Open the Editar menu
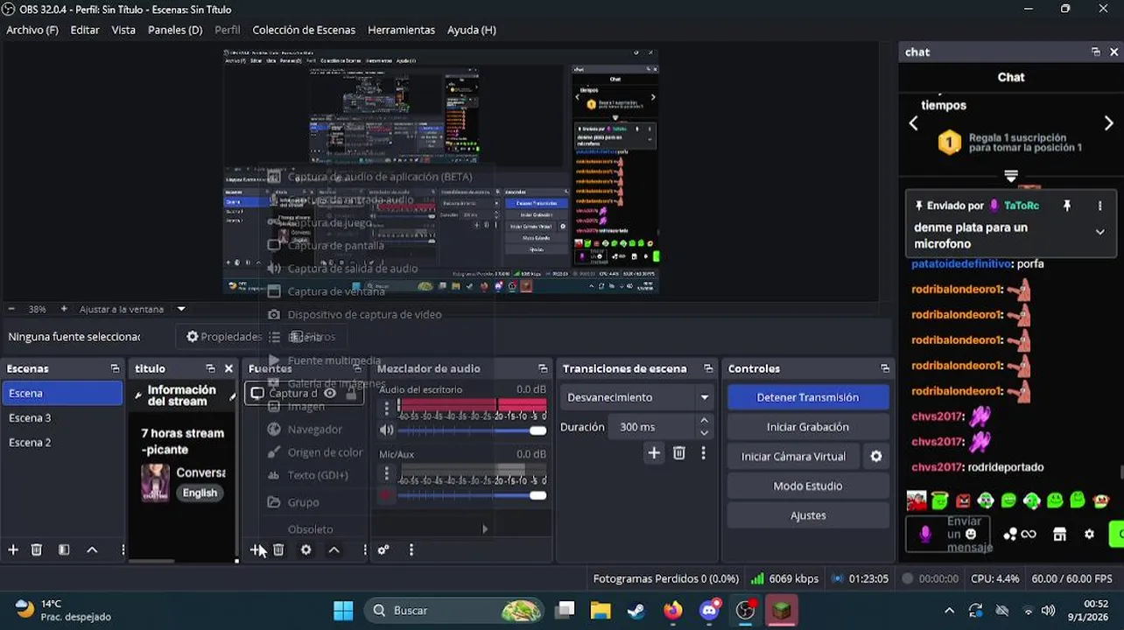The image size is (1124, 630). (85, 30)
